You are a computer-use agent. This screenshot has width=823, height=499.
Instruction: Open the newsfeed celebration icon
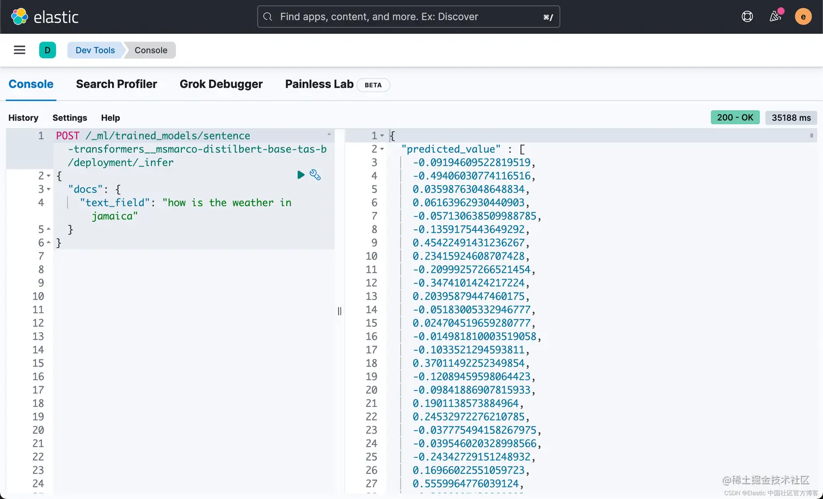pos(776,16)
